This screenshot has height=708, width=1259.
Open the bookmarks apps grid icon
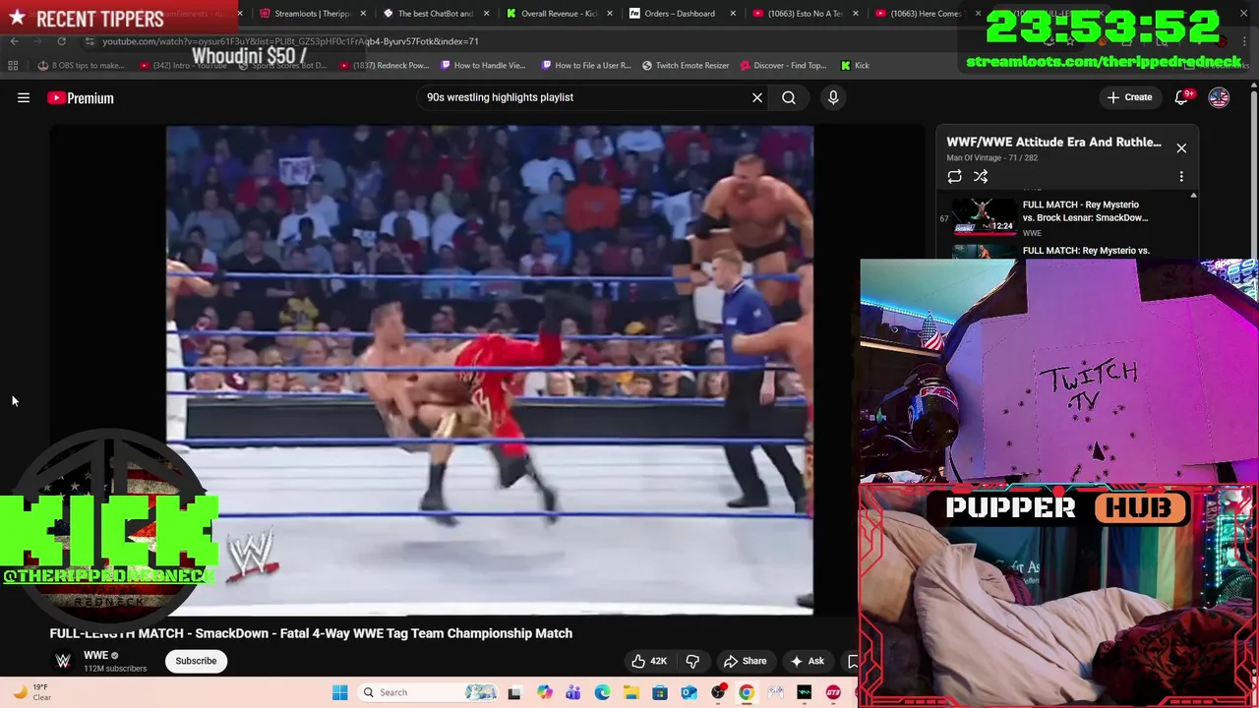coord(13,65)
